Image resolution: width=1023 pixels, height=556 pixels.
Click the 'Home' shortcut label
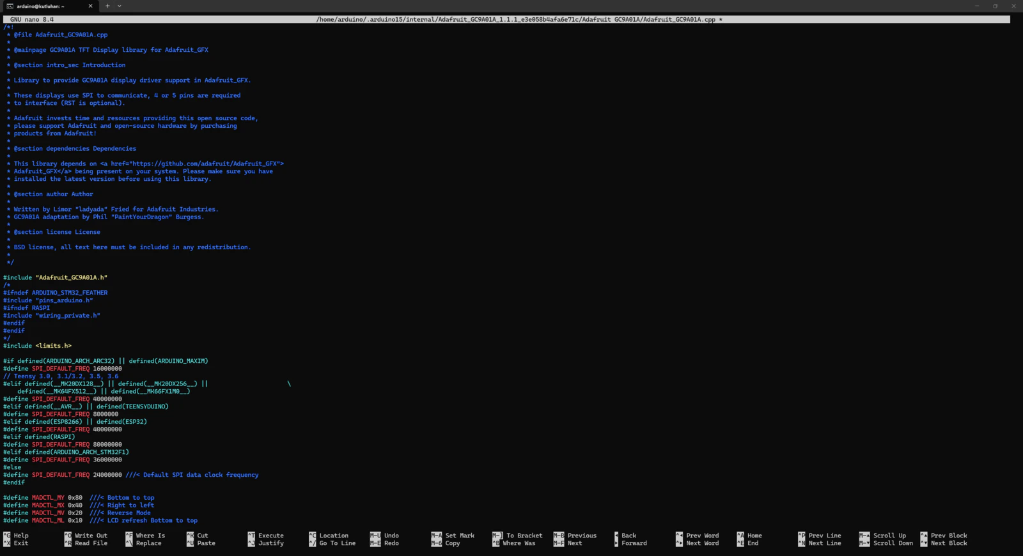[x=754, y=536]
